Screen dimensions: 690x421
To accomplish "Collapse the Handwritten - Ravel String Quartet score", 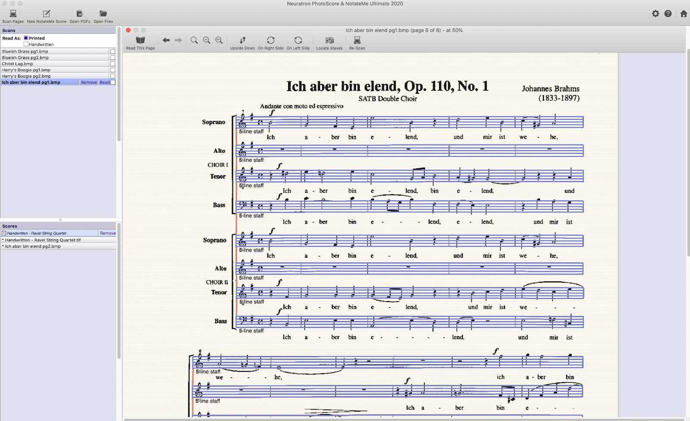I will click(4, 233).
